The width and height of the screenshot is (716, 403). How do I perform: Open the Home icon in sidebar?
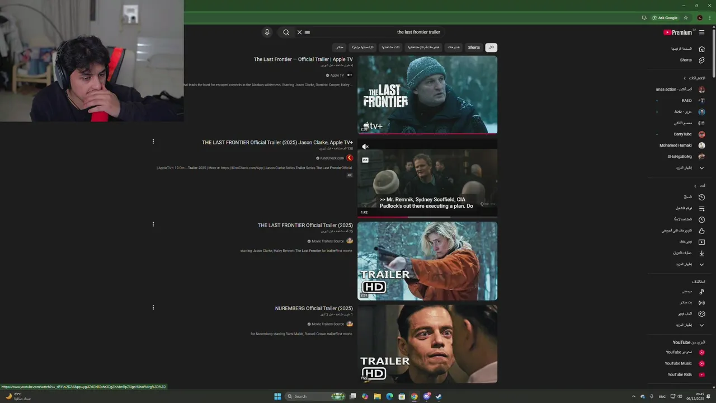pyautogui.click(x=701, y=49)
